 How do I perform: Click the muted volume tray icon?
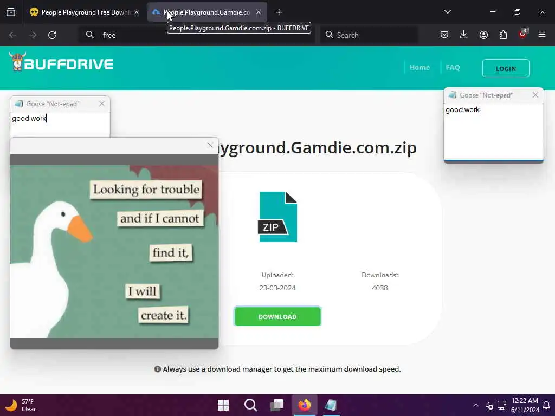[x=489, y=405]
